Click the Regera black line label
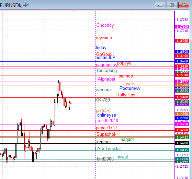 tap(102, 142)
